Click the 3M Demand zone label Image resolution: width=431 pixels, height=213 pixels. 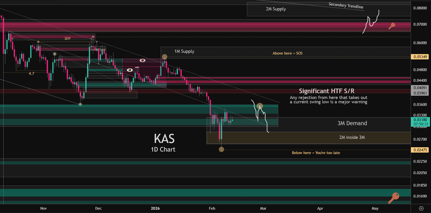tap(352, 123)
